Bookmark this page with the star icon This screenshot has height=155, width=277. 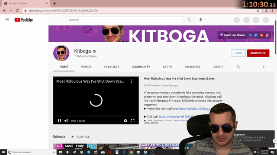point(258,10)
